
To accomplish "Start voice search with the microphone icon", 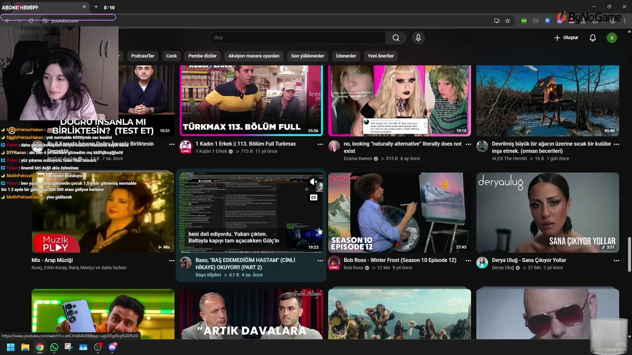I will (418, 38).
